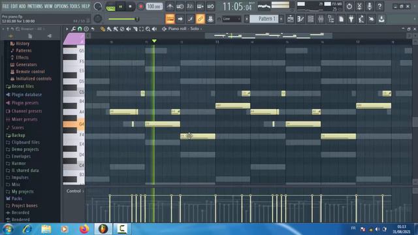Toggle wait for input to start
The height and width of the screenshot is (235, 418).
pos(180,7)
